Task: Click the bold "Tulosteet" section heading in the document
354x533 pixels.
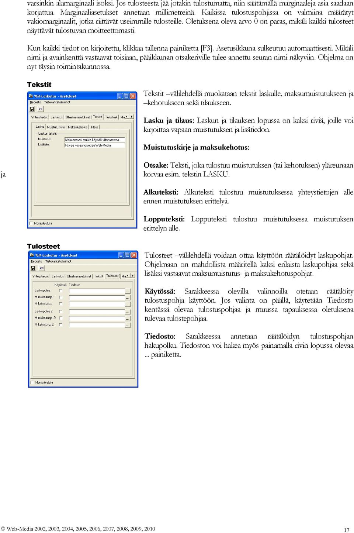Action: tap(43, 246)
